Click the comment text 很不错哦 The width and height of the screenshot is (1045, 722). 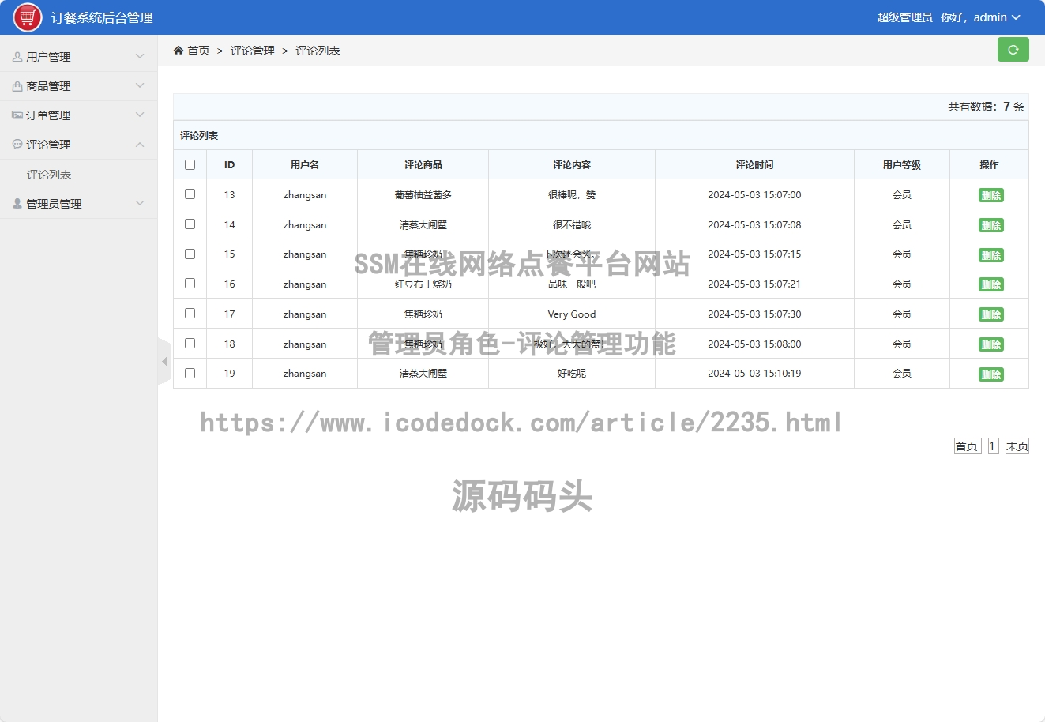pos(572,225)
